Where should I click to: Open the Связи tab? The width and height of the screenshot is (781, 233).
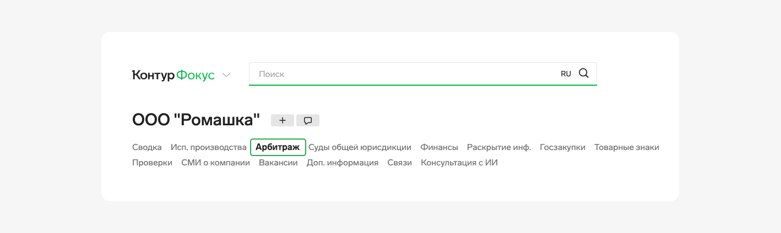(399, 163)
